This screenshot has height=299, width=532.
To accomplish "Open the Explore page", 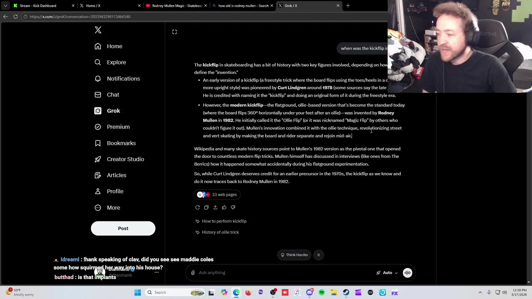I will coord(110,62).
